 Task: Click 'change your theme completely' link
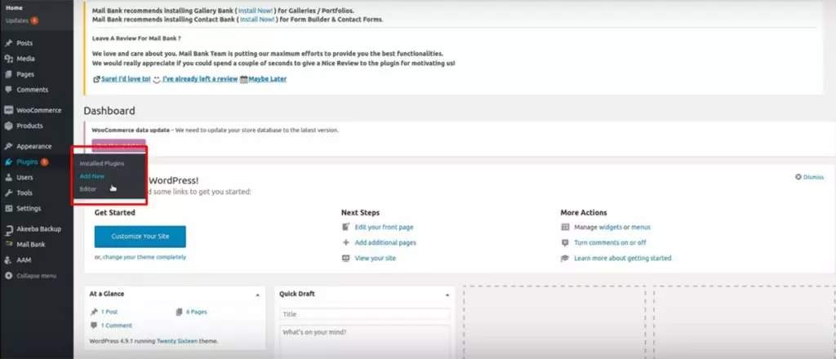[x=145, y=257]
